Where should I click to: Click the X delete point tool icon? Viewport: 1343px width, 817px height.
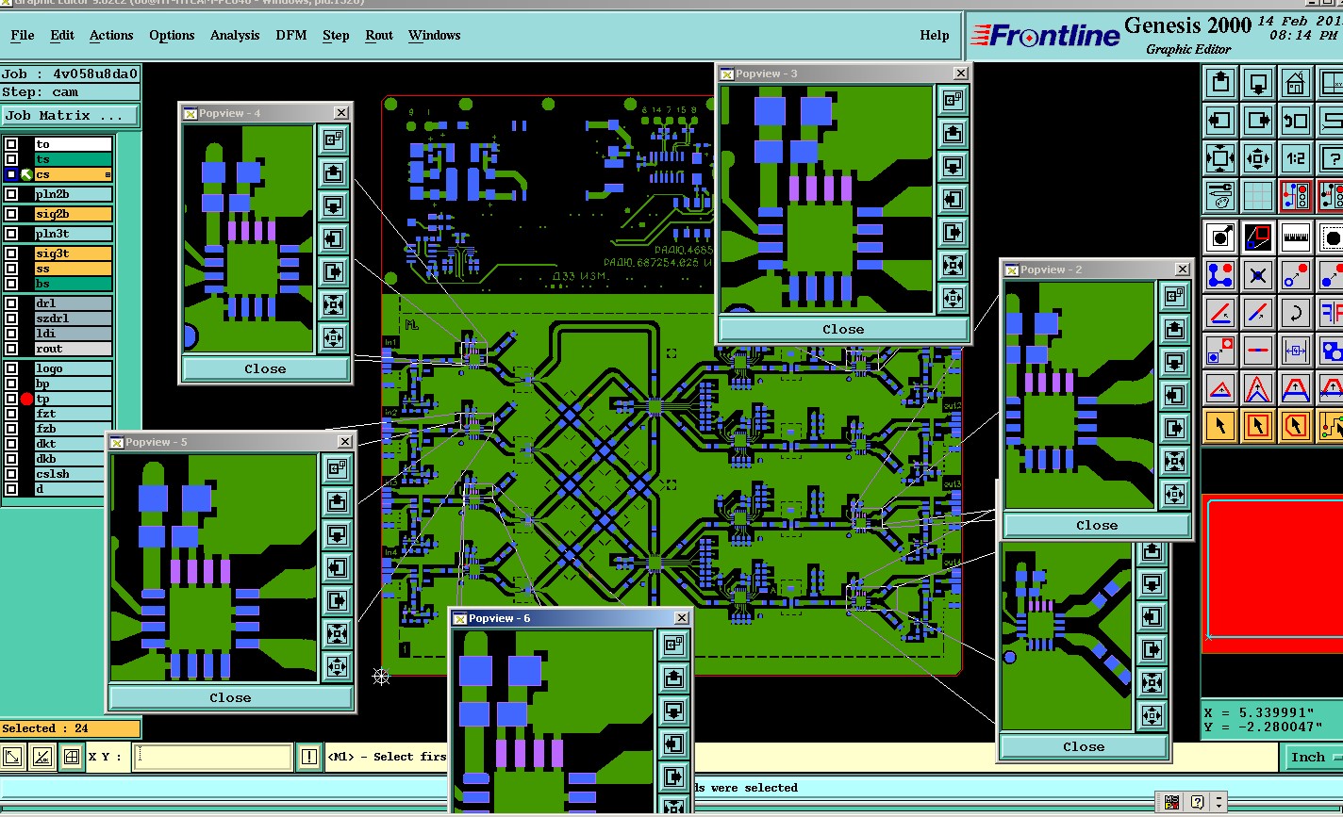click(1258, 275)
